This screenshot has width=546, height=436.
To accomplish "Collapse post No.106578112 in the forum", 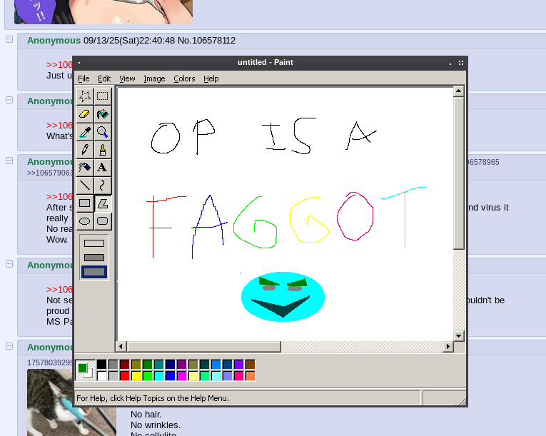I will tap(9, 39).
